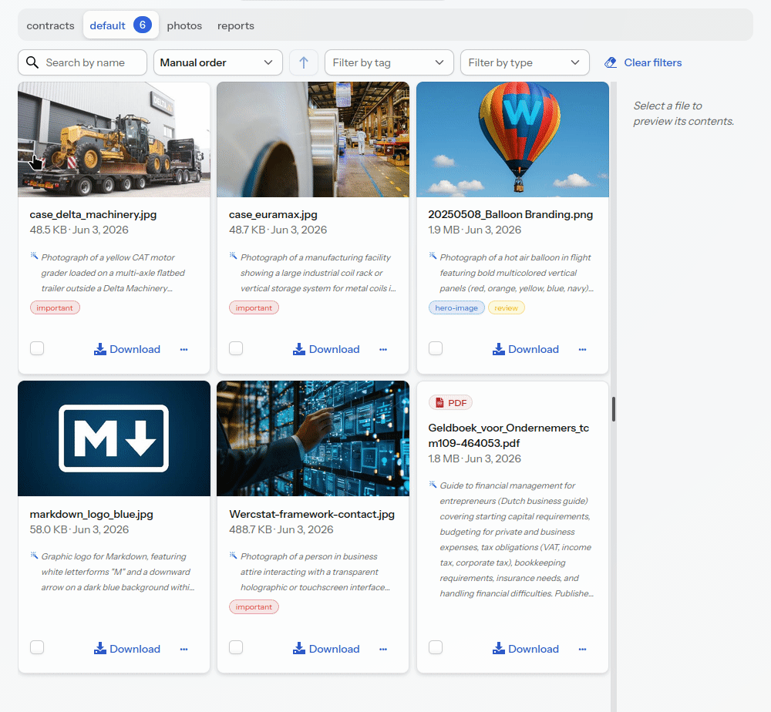Download markdown_logo_blue.jpg via Download label
The image size is (771, 712).
click(135, 649)
